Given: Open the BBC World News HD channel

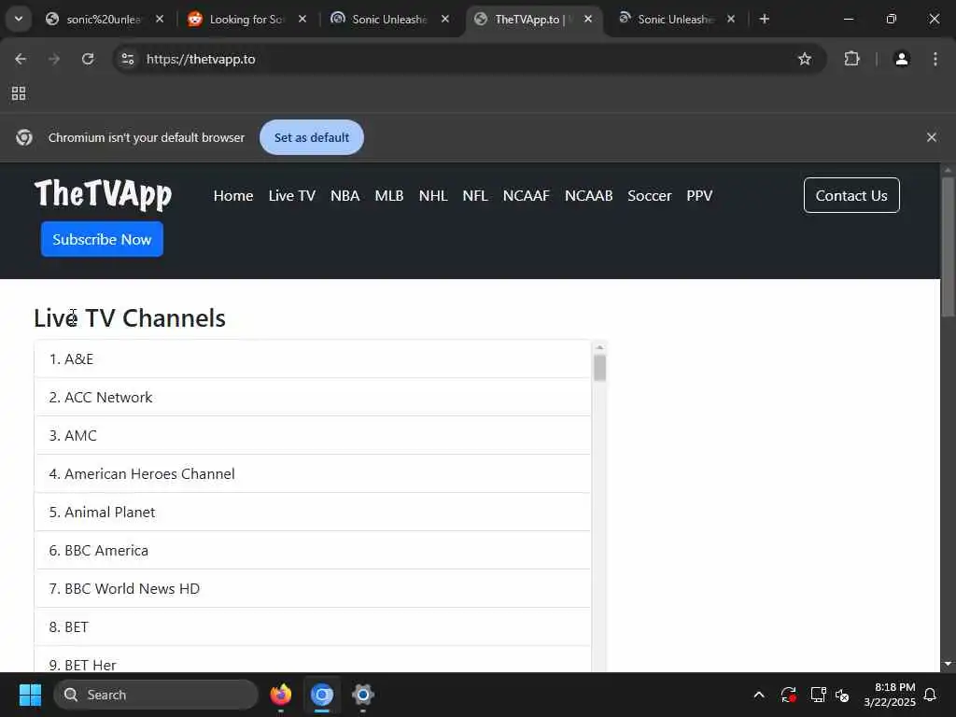Looking at the screenshot, I should 313,589.
